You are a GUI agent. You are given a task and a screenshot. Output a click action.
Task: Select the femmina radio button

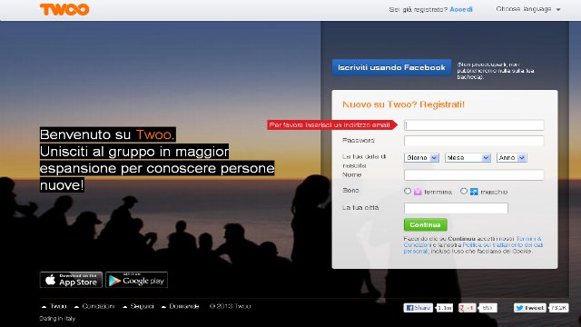click(408, 192)
